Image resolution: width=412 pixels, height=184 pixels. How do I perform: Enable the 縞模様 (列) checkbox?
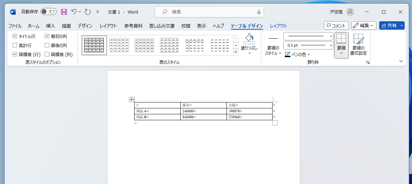coord(47,54)
